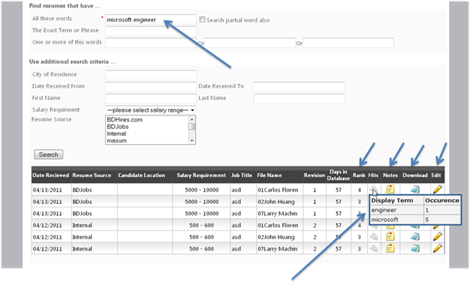The height and width of the screenshot is (285, 470).
Task: Click Occurence header in hits popup
Action: tap(442, 200)
